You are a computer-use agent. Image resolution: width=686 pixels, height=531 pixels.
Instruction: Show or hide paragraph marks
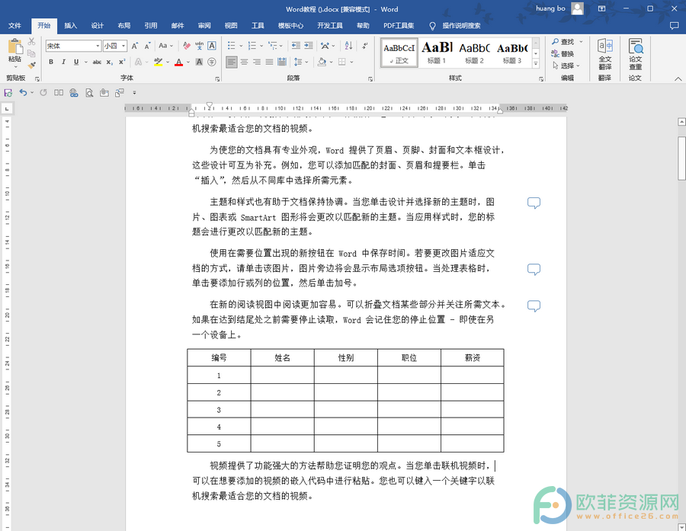point(365,46)
